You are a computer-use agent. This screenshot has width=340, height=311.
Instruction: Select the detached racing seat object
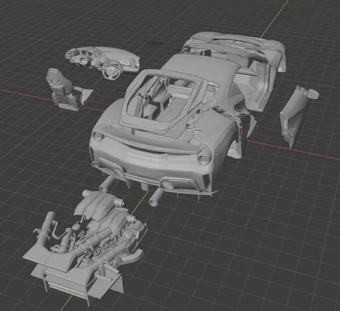coord(69,90)
